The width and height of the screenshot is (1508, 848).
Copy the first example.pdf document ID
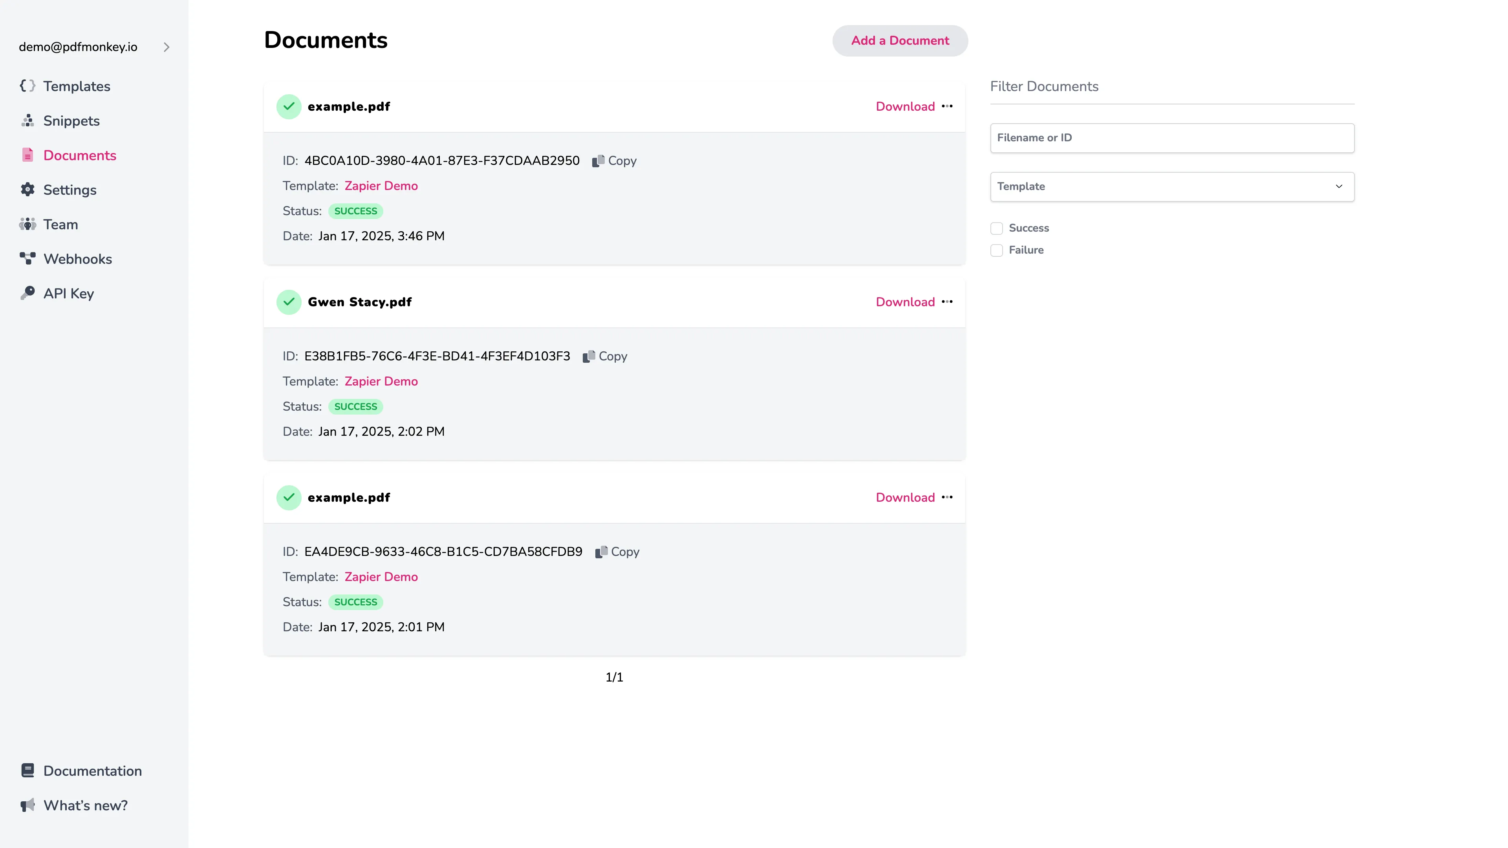(x=614, y=160)
